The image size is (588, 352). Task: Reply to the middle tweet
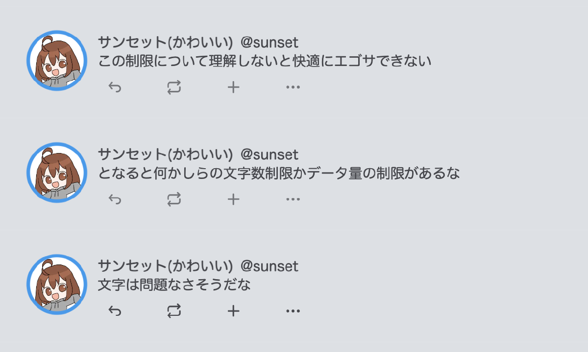[113, 198]
